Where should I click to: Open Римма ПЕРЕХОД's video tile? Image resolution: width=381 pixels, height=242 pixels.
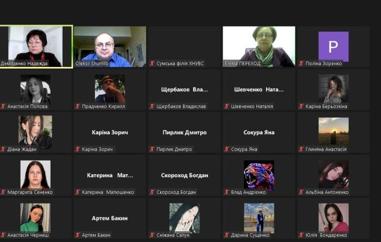click(x=259, y=46)
